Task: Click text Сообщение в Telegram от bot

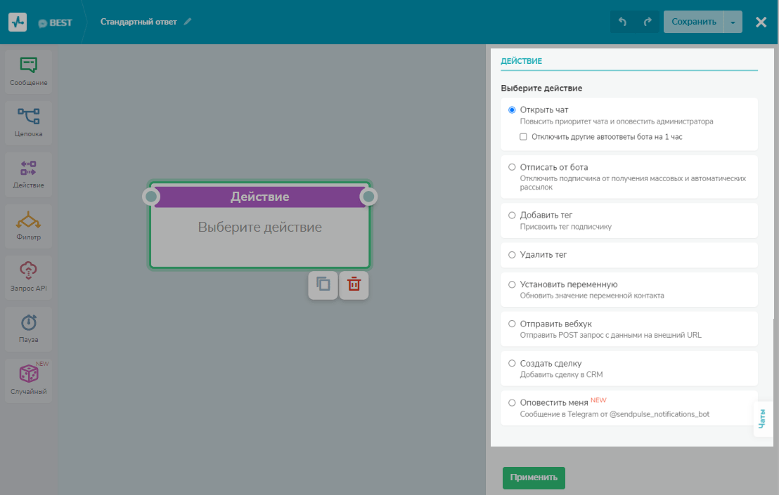Action: [614, 414]
